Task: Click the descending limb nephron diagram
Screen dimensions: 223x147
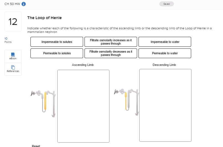Action: (126, 101)
